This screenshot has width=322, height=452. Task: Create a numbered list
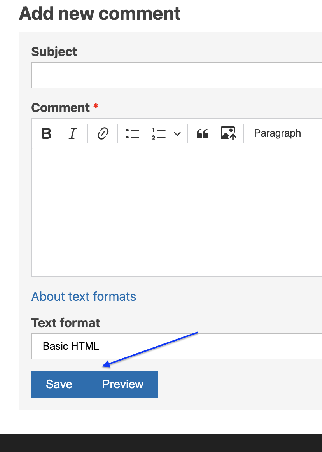(x=158, y=134)
